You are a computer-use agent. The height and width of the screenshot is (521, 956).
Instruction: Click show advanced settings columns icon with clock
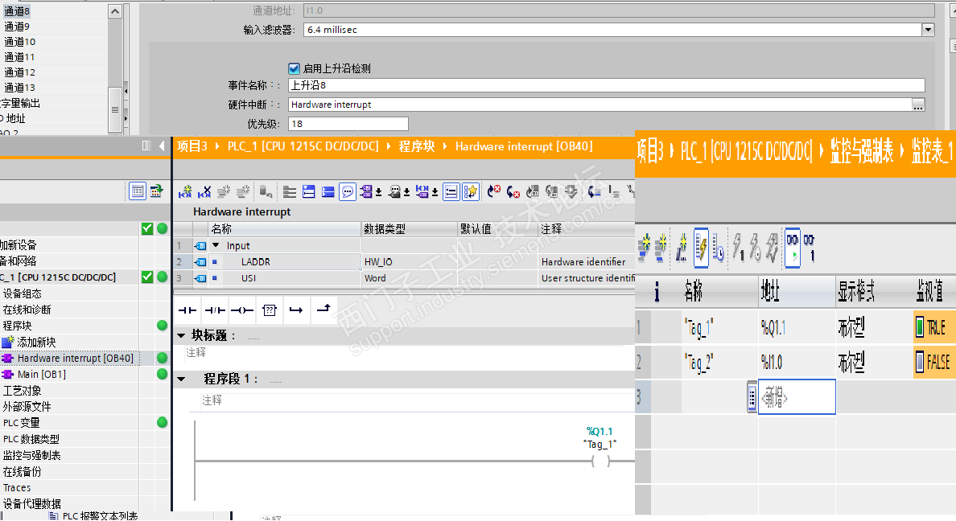coord(719,248)
